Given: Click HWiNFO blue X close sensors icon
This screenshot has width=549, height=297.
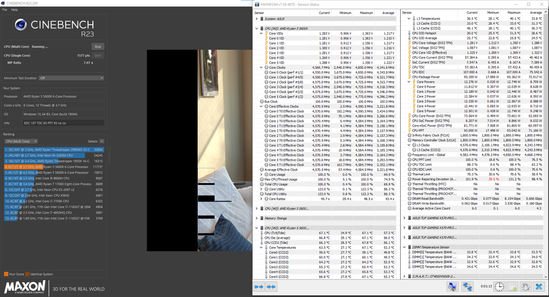Looking at the screenshot, I should pyautogui.click(x=539, y=287).
